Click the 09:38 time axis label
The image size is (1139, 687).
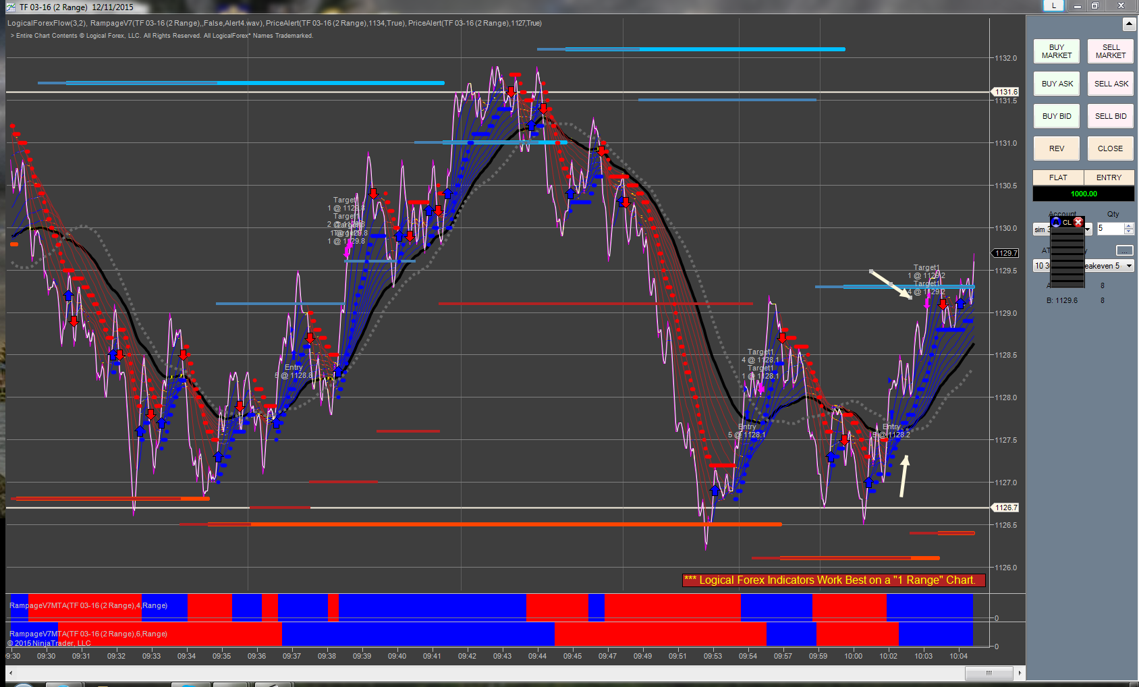(x=327, y=656)
